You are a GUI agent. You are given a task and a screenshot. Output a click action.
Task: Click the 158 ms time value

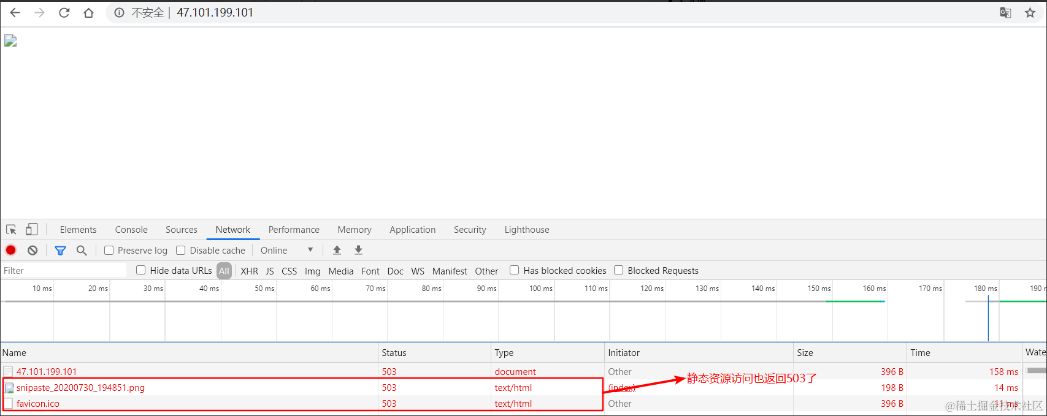pyautogui.click(x=1003, y=372)
